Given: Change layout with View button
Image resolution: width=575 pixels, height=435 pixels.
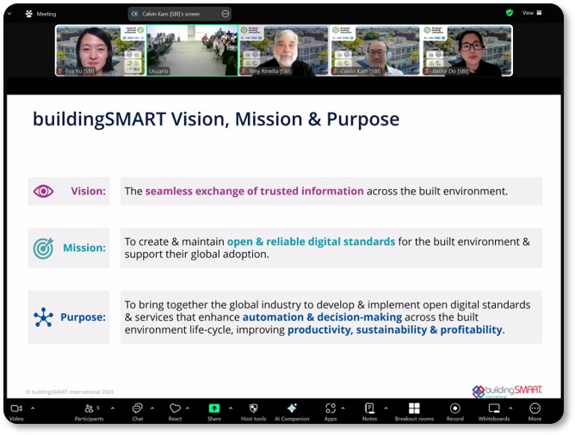Looking at the screenshot, I should coord(532,13).
